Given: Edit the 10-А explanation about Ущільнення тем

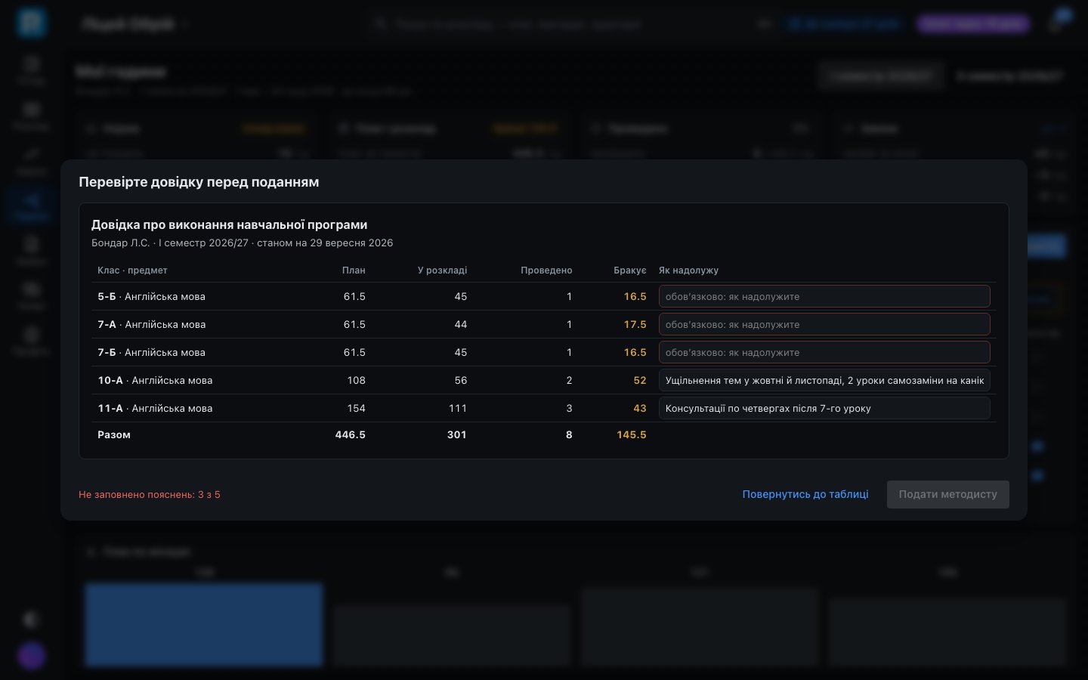Looking at the screenshot, I should pyautogui.click(x=824, y=380).
